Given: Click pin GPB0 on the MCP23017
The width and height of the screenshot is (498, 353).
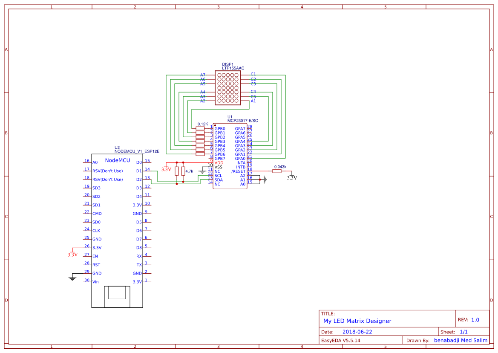Looking at the screenshot, I should 219,129.
